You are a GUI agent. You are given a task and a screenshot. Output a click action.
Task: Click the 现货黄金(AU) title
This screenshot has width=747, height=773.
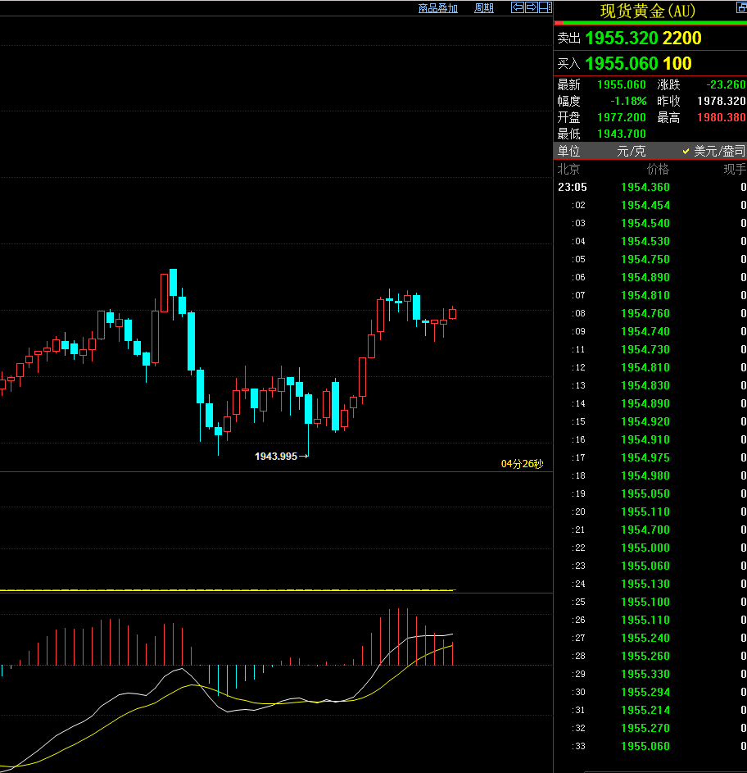647,11
